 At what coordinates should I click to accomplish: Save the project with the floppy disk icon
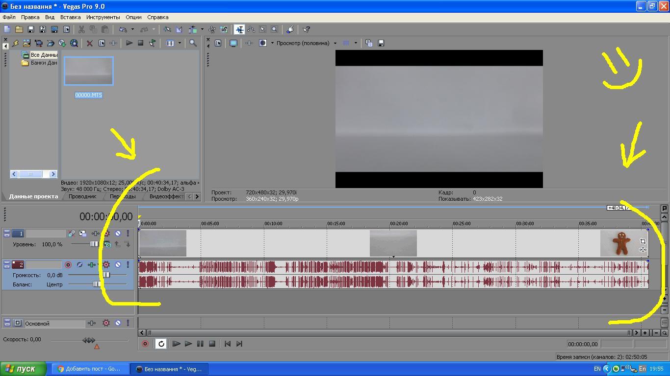31,30
